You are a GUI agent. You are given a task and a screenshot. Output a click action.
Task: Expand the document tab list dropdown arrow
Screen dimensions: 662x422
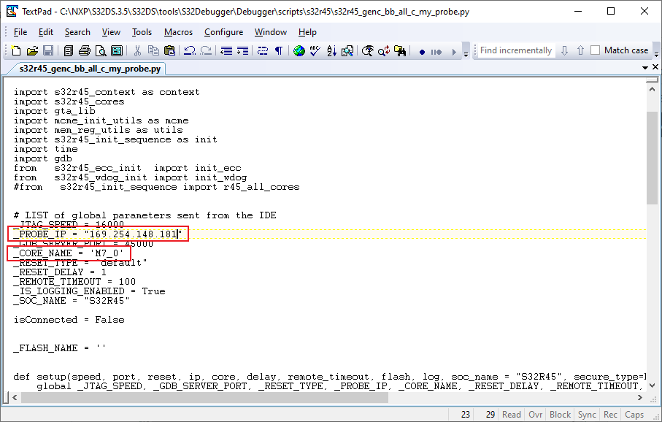point(645,68)
